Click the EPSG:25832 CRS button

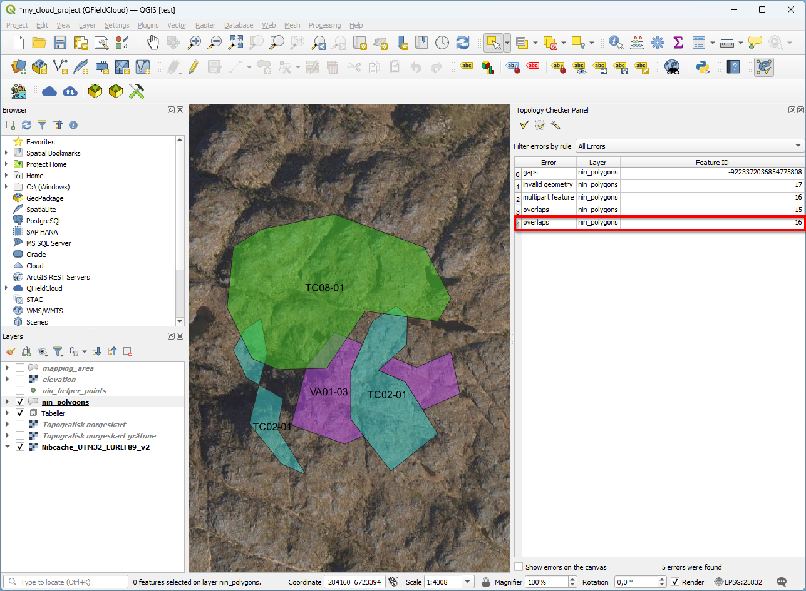740,582
